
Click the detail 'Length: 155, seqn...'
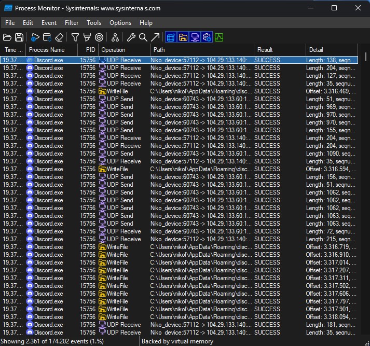tap(331, 130)
